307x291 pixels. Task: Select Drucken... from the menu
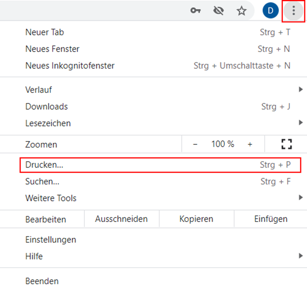click(44, 165)
